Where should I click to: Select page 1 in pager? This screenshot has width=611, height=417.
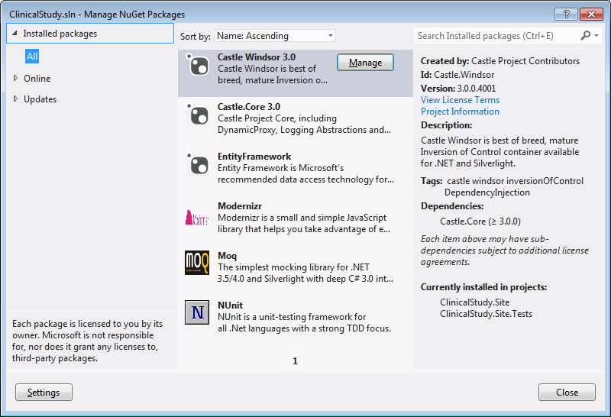[x=295, y=361]
